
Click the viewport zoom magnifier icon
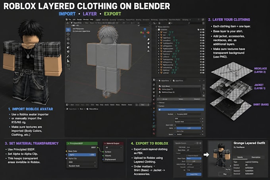point(148,40)
